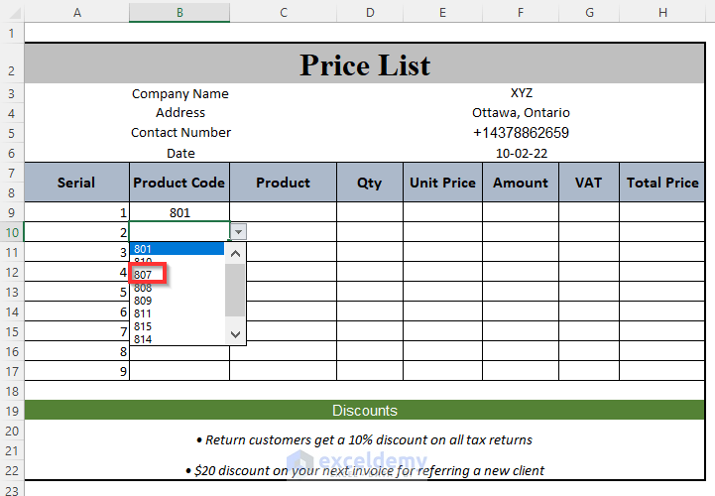Click the dropdown list scrollbar thumb
This screenshot has width=715, height=496.
[236, 288]
